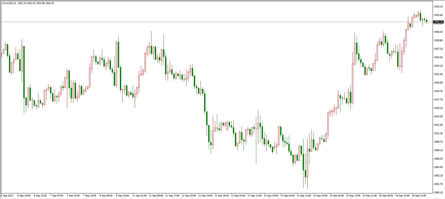Click the 11 Sep 01:00 time label
This screenshot has height=199, width=445.
pos(139,196)
